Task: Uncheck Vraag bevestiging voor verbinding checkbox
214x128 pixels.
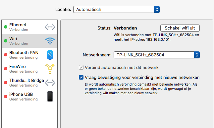Action: [x=81, y=77]
